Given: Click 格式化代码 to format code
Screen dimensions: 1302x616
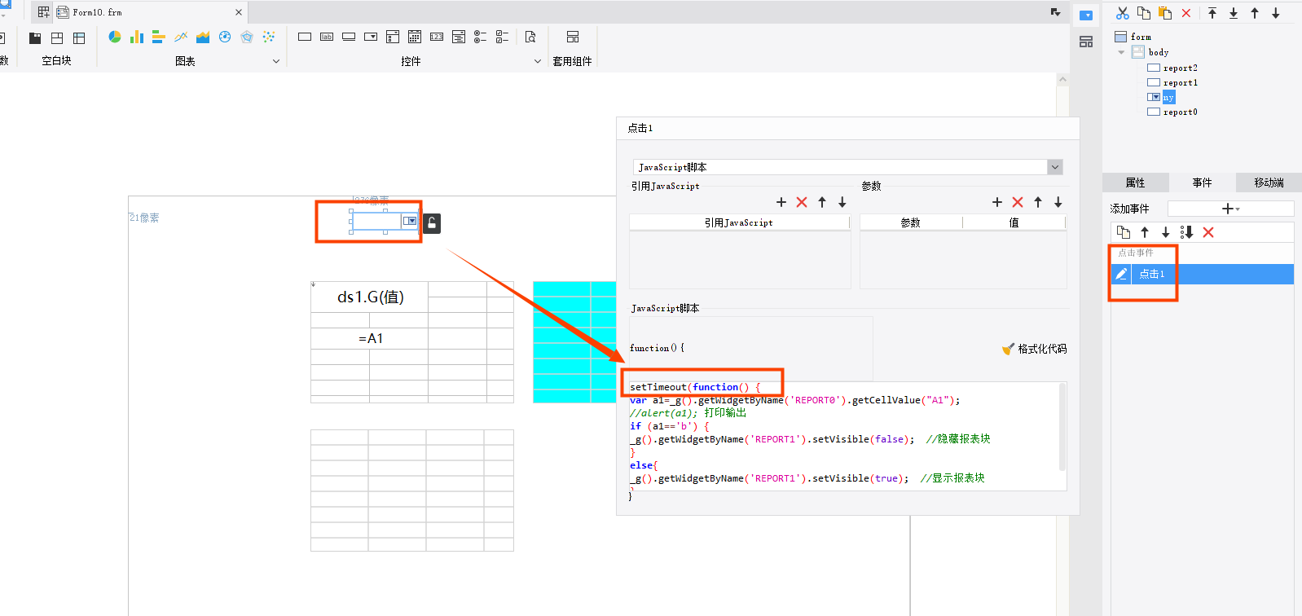Looking at the screenshot, I should (1034, 349).
